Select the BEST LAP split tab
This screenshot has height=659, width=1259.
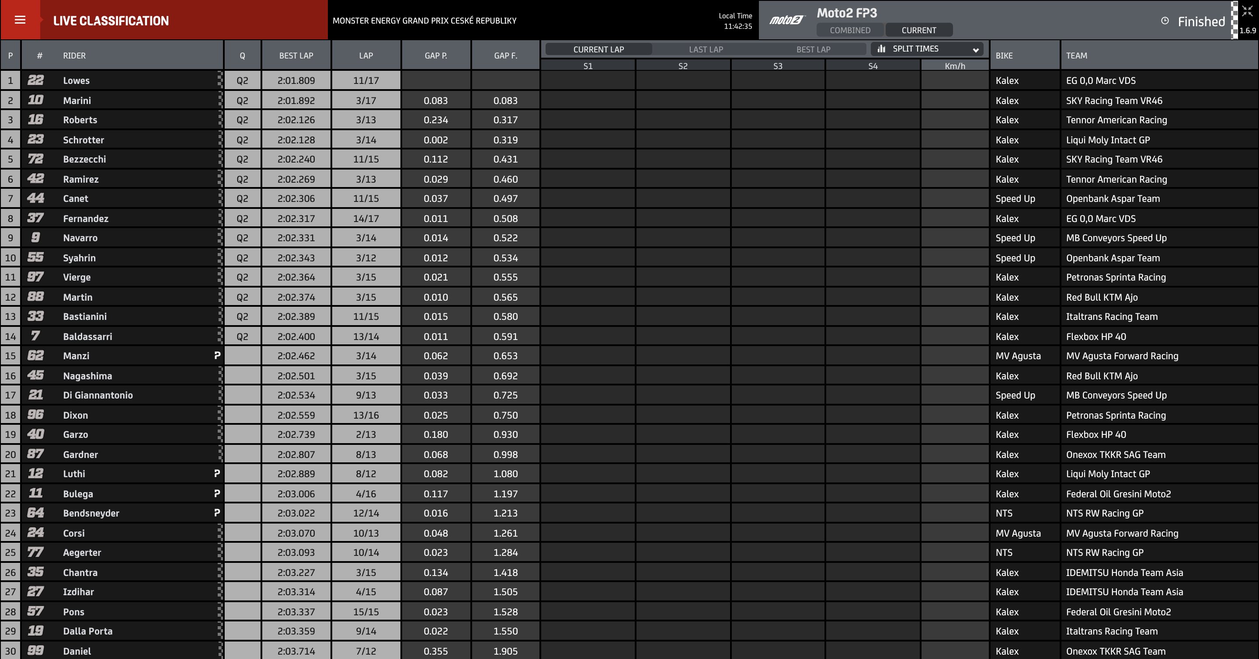click(x=813, y=49)
